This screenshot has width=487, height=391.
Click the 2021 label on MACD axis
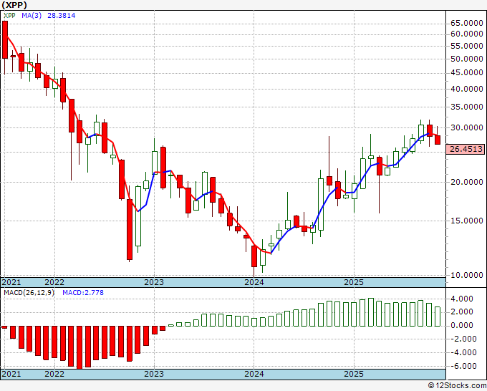coord(11,374)
